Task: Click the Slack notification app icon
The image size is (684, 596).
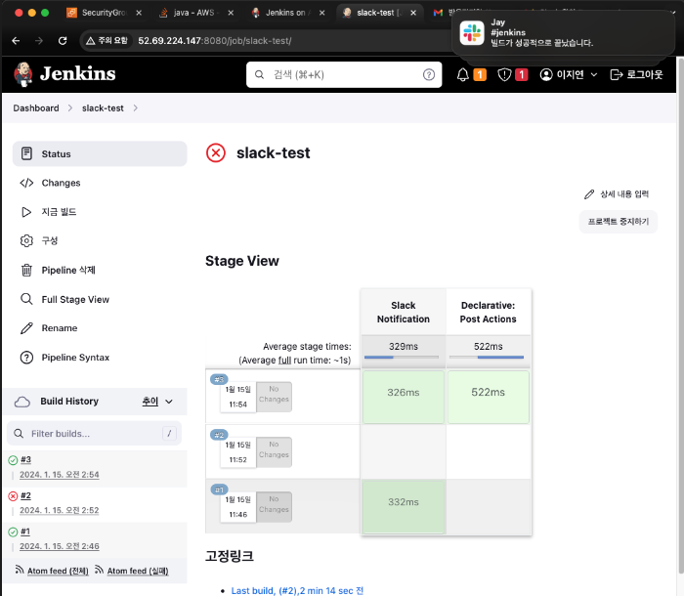Action: coord(472,32)
